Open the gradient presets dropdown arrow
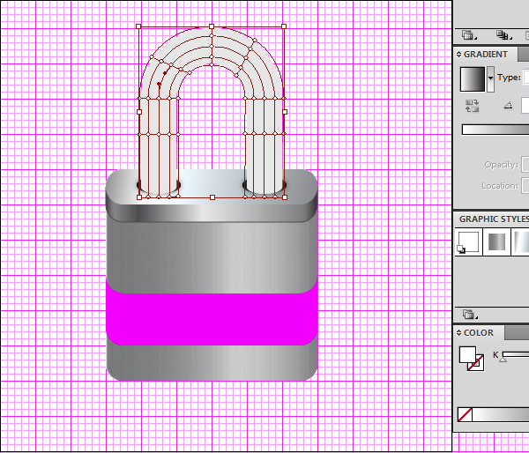Image resolution: width=529 pixels, height=453 pixels. tap(490, 79)
